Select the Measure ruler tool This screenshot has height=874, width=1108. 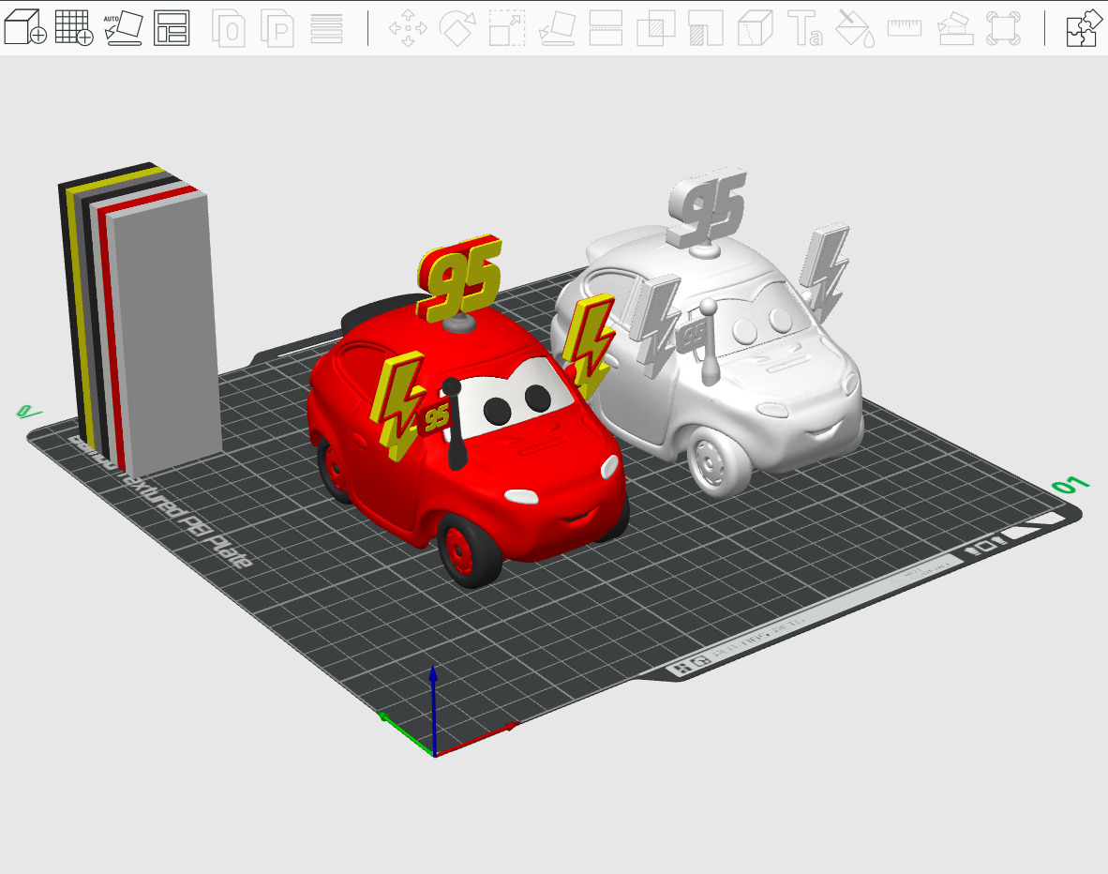[x=905, y=28]
